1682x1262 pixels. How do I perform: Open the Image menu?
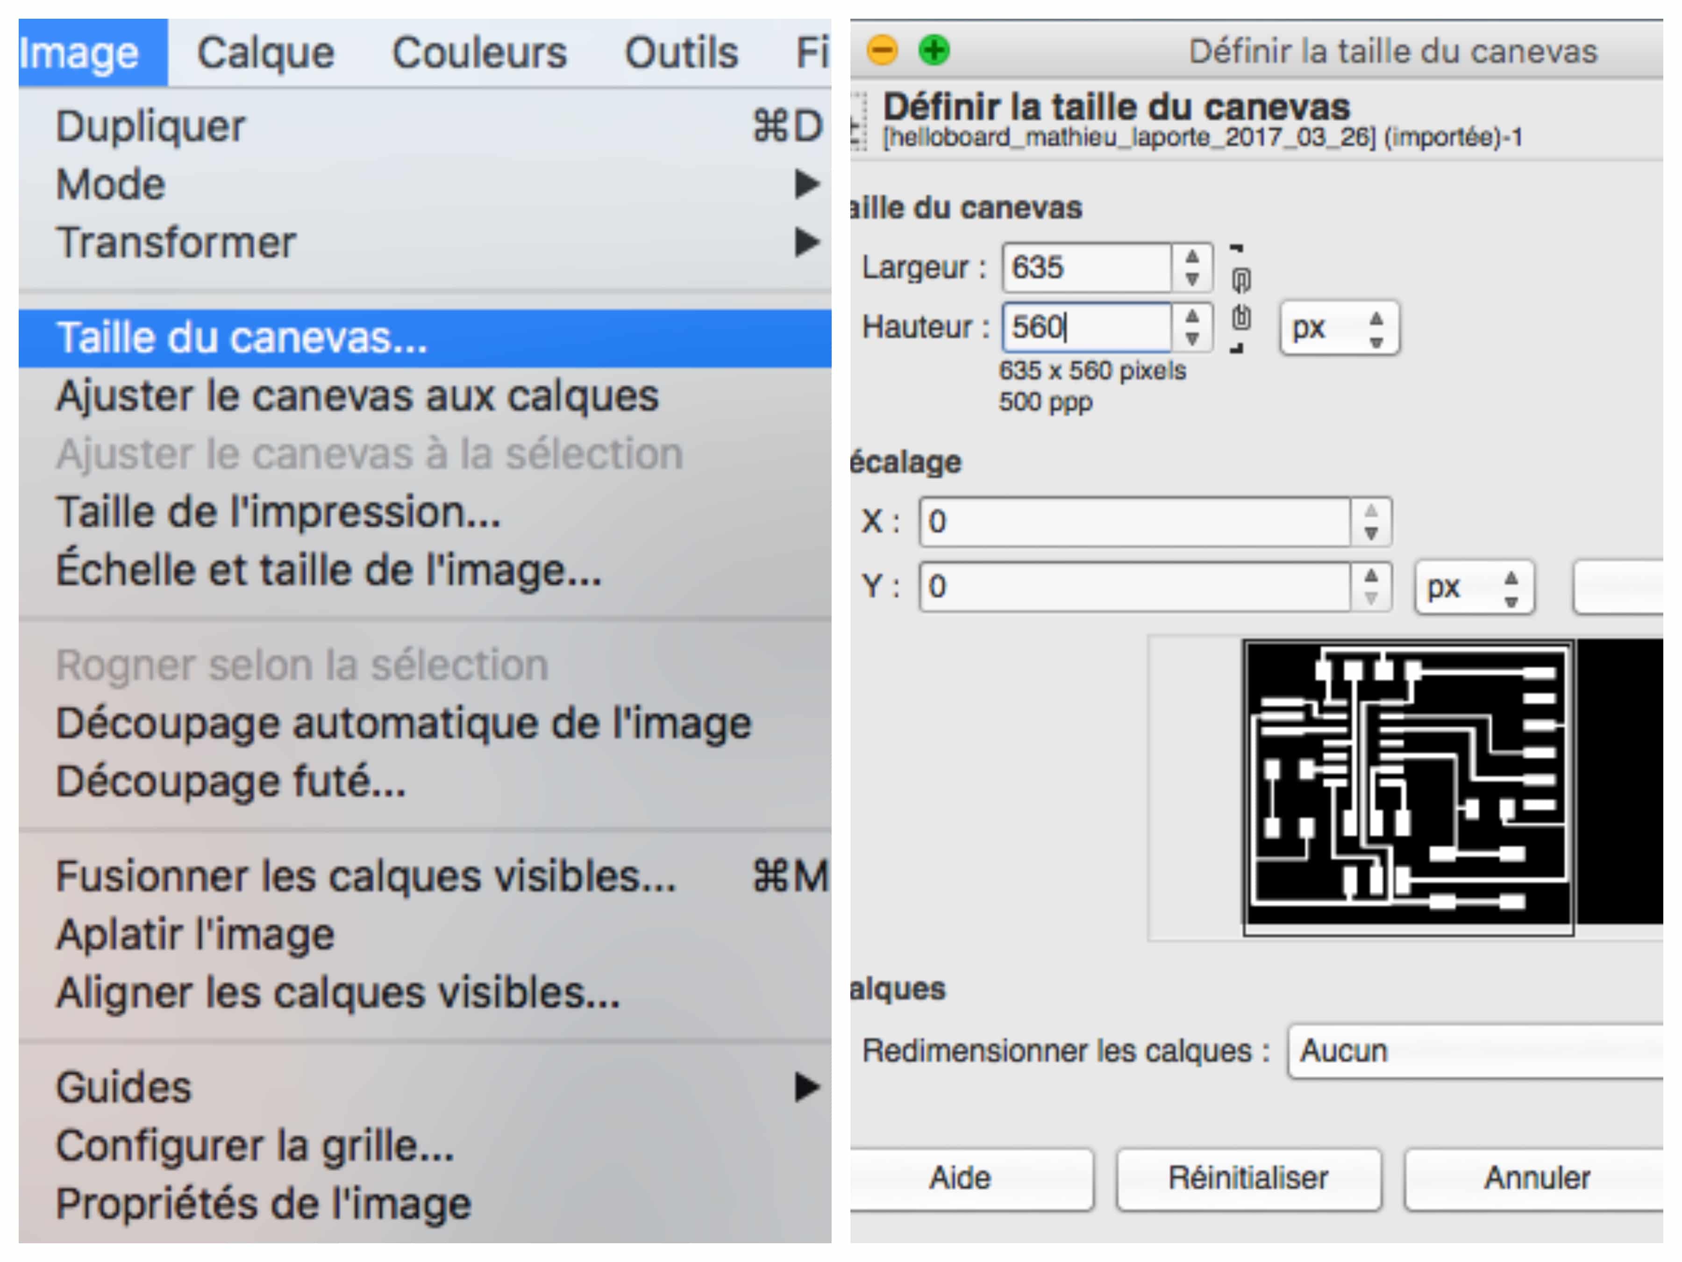92,52
